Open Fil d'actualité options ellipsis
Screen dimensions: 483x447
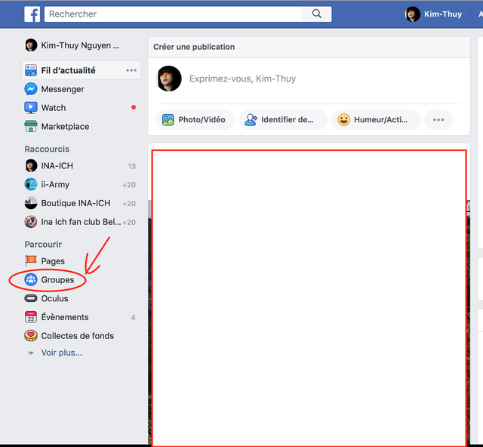[x=131, y=70]
